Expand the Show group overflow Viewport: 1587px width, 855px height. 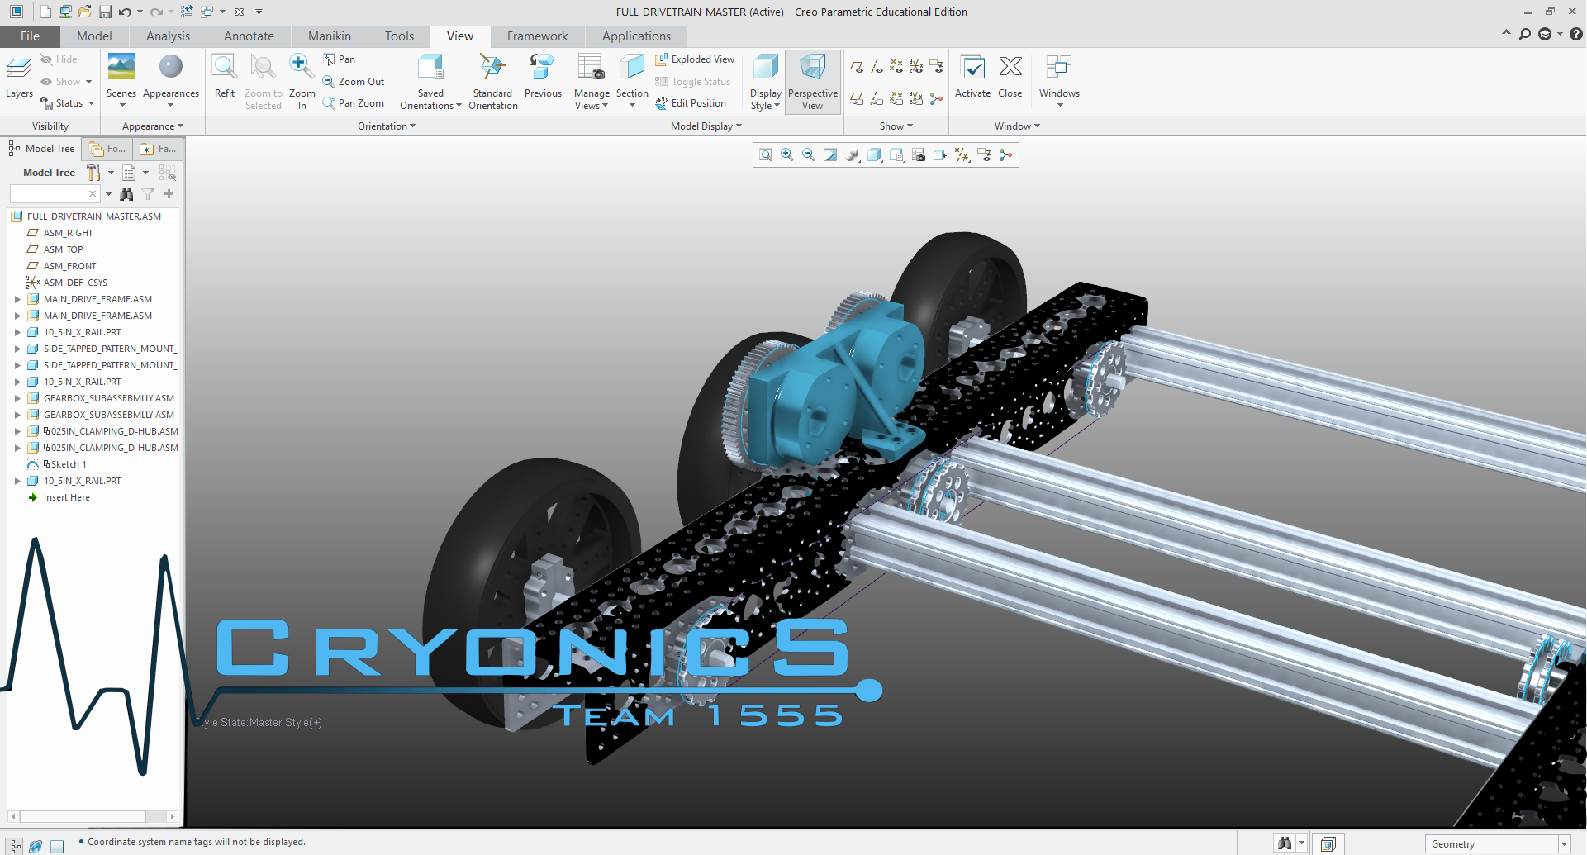[x=896, y=126]
